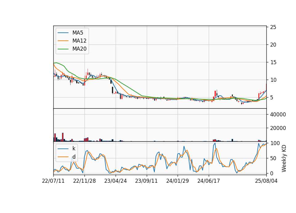Click the volume axis value 40000

[x=278, y=115]
